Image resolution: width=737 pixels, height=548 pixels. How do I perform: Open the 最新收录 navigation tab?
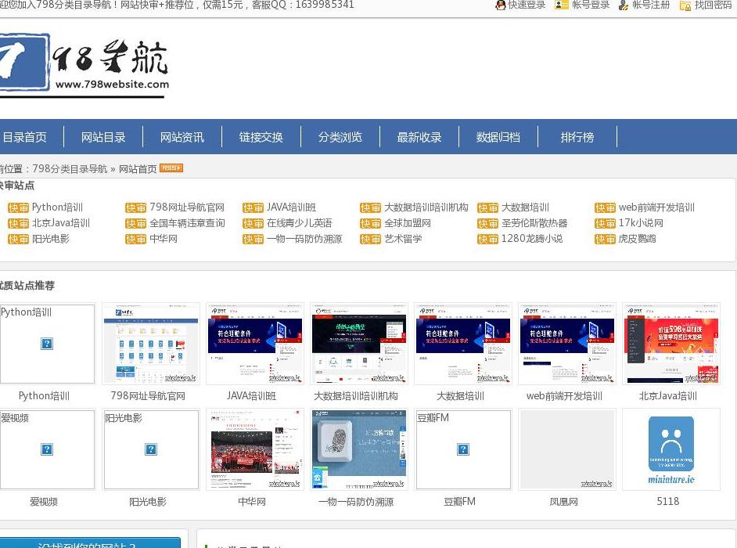(x=419, y=137)
